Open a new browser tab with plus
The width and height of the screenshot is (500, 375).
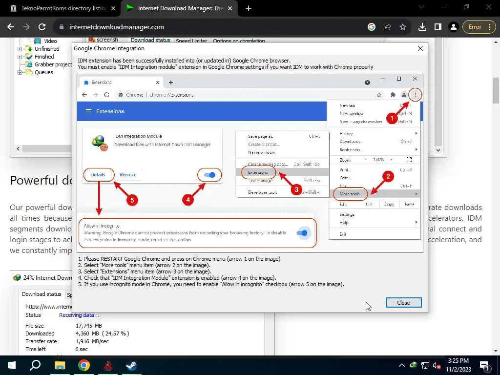point(249,9)
